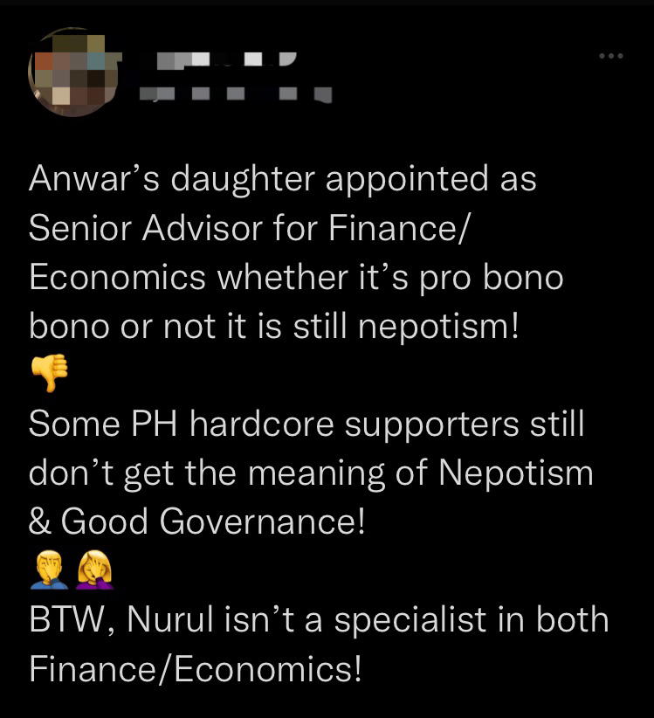Viewport: 654px width, 718px height.
Task: Select the words "hardcore supporters"
Action: pos(355,425)
